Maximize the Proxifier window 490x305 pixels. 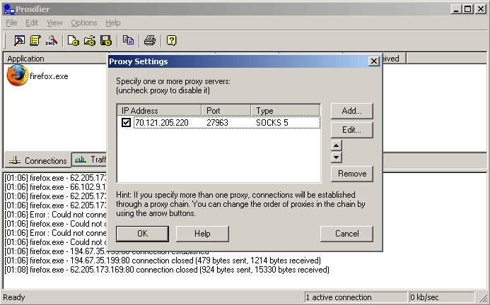pyautogui.click(x=468, y=9)
